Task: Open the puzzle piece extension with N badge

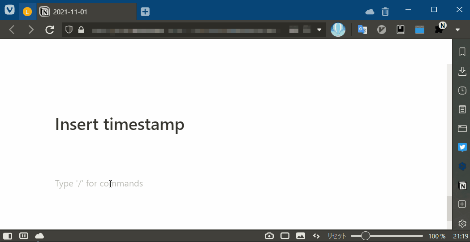Action: (x=440, y=29)
